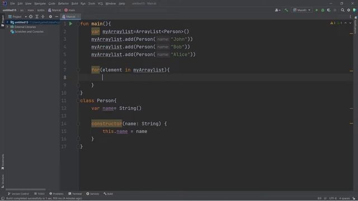This screenshot has height=201, width=358.
Task: Go to previous highlighted error arrow
Action: coord(346,23)
